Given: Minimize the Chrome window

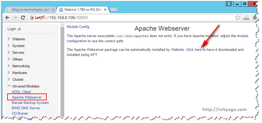Looking at the screenshot, I should click(237, 4).
